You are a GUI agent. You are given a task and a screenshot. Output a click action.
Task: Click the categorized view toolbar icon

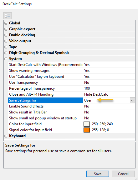8,16
